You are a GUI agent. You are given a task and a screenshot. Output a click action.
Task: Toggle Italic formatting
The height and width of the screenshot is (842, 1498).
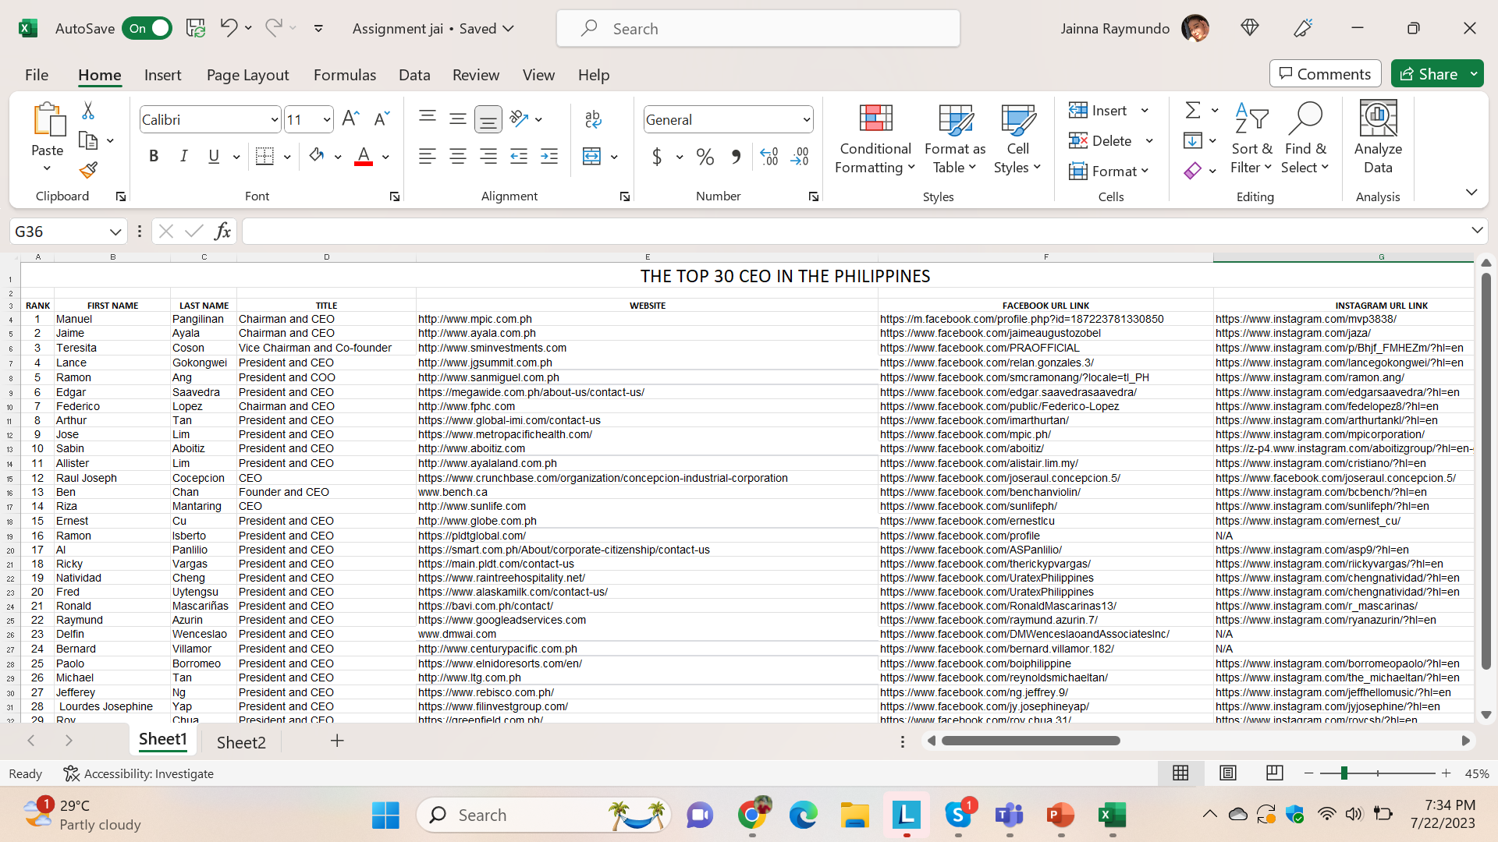coord(183,157)
